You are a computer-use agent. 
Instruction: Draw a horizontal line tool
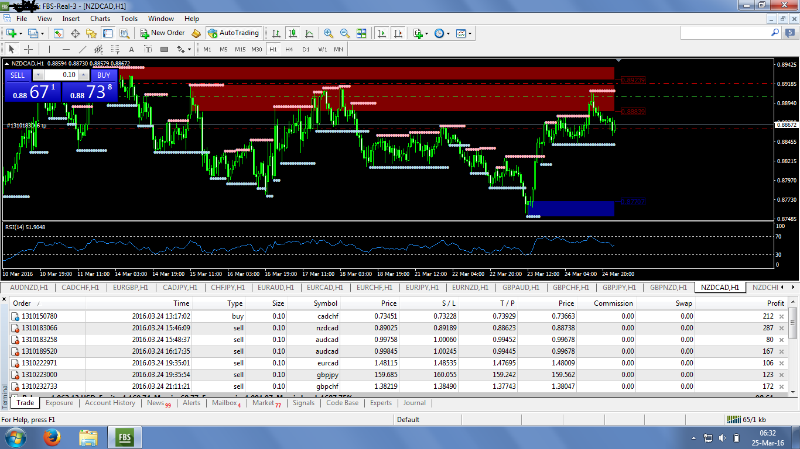point(66,49)
